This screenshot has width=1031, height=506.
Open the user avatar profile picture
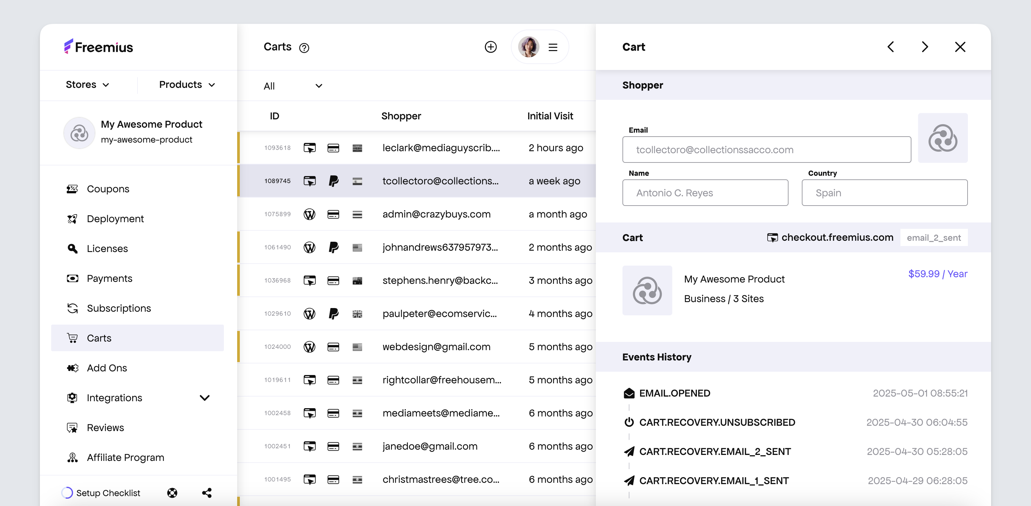point(528,47)
